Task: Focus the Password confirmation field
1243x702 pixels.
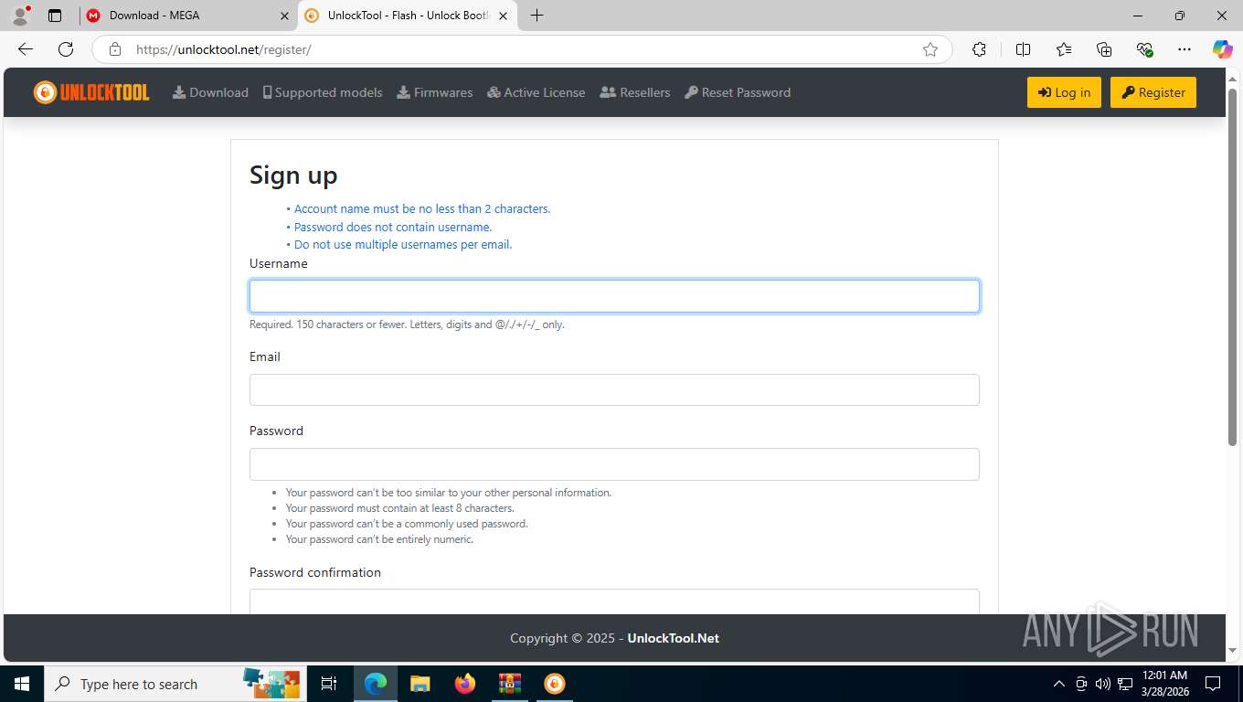Action: click(x=614, y=601)
